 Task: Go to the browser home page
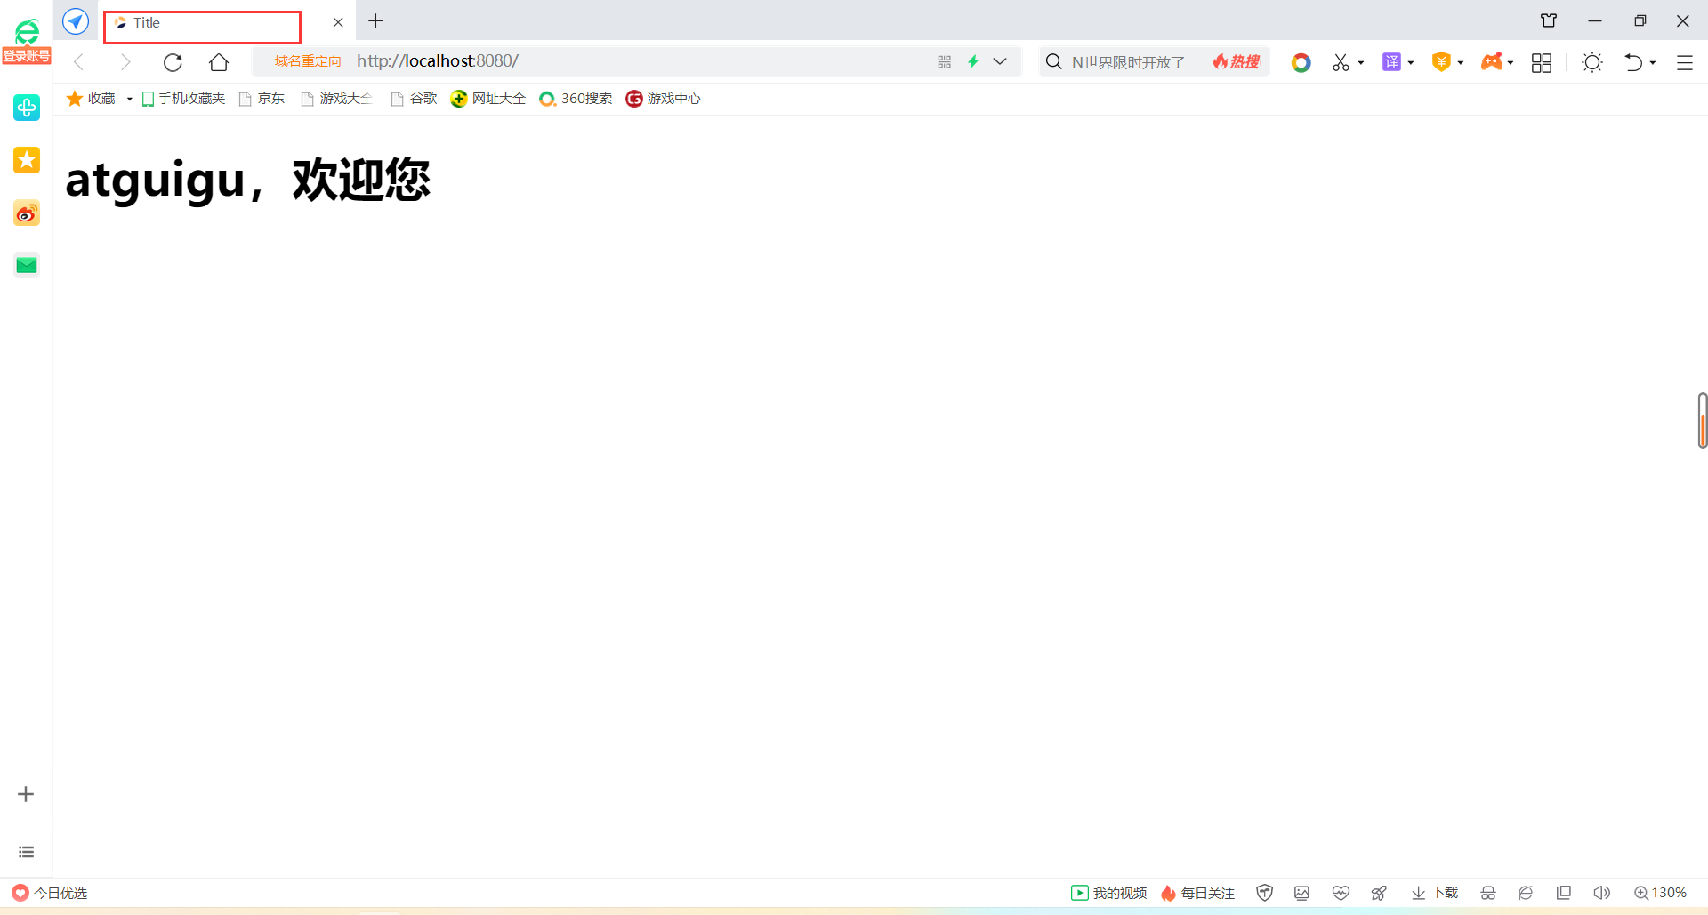[219, 61]
